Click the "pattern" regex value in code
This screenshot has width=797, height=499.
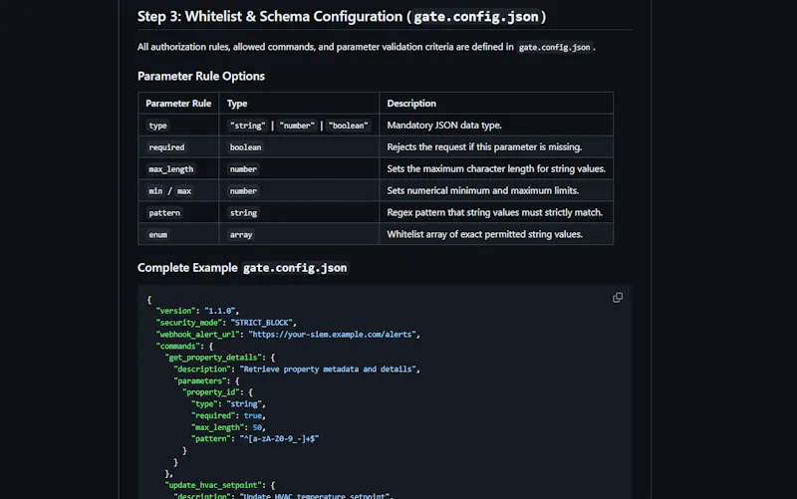(279, 439)
